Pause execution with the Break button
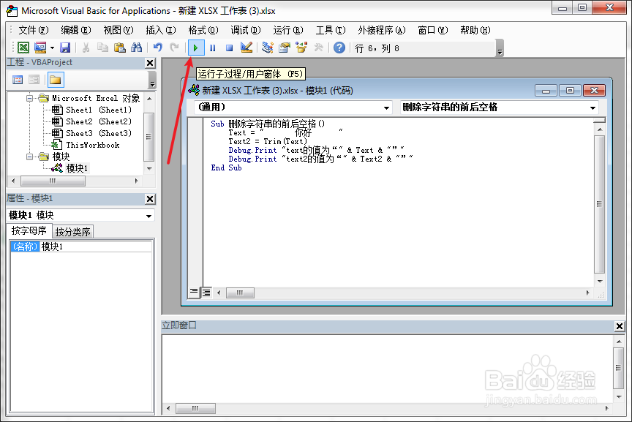This screenshot has width=632, height=422. tap(212, 48)
